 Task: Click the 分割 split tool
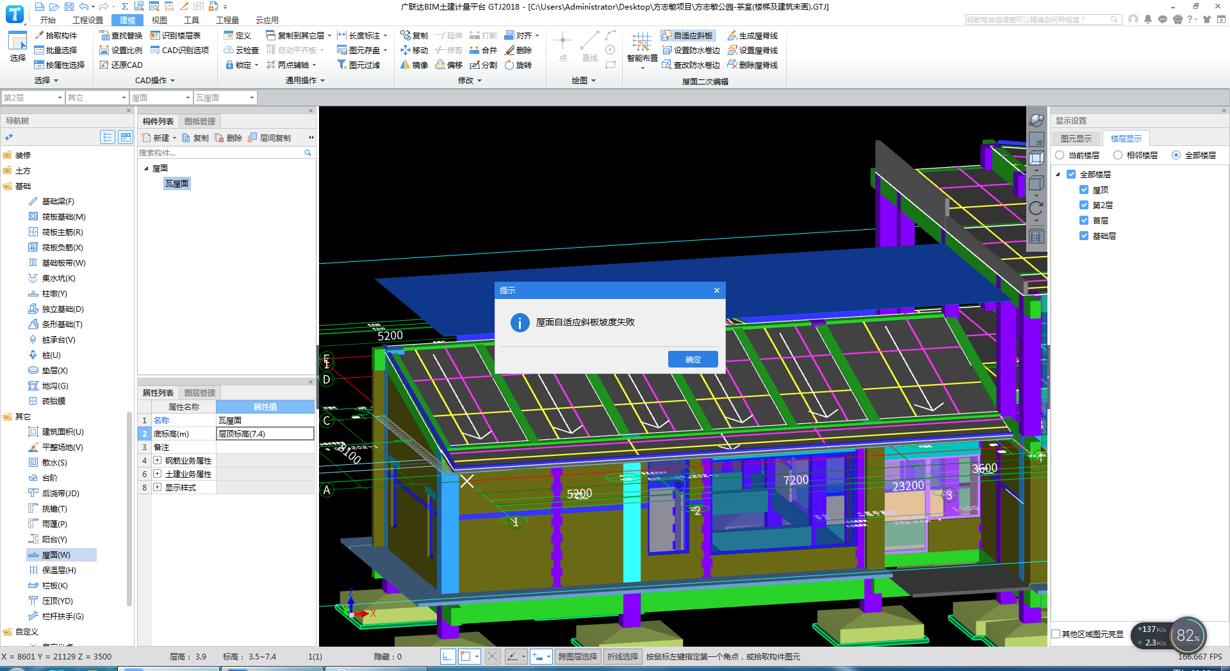point(483,65)
